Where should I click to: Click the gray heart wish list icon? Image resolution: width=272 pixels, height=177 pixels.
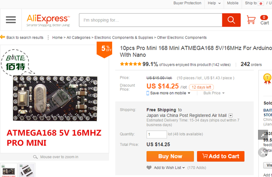[x=149, y=168]
